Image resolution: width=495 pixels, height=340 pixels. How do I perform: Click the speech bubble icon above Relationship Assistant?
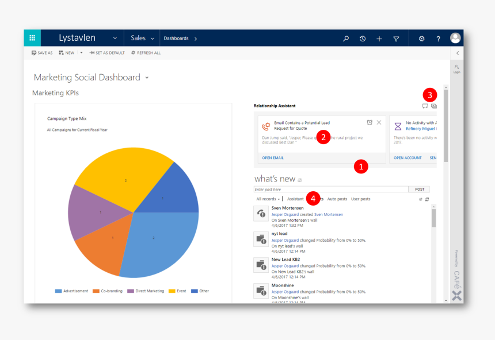[425, 106]
